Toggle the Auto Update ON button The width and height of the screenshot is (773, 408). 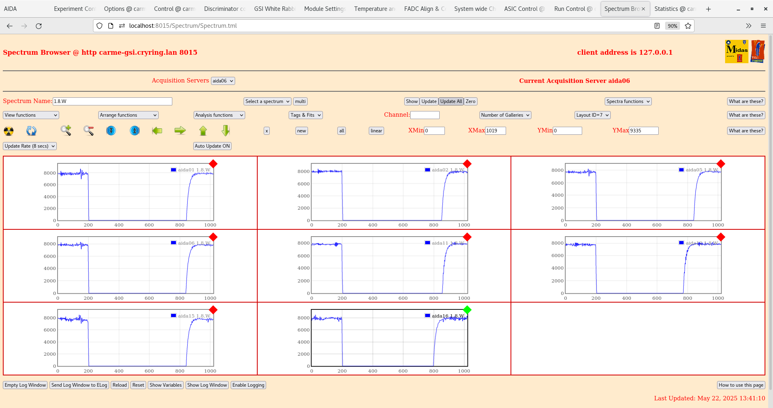[212, 146]
